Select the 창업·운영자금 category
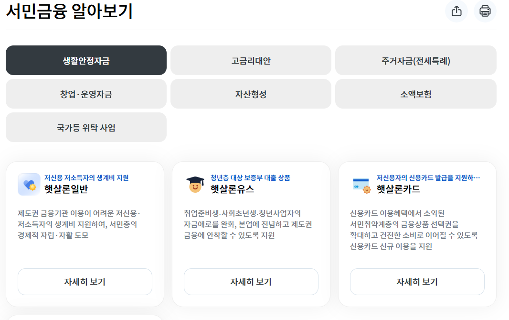Viewport: 509px width, 320px height. (86, 94)
